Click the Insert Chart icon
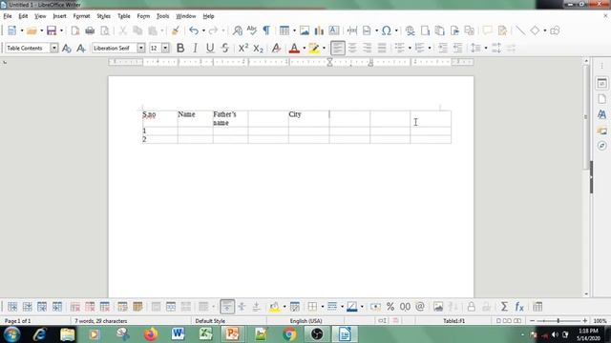Viewport: 611px width, 343px height. [x=319, y=30]
